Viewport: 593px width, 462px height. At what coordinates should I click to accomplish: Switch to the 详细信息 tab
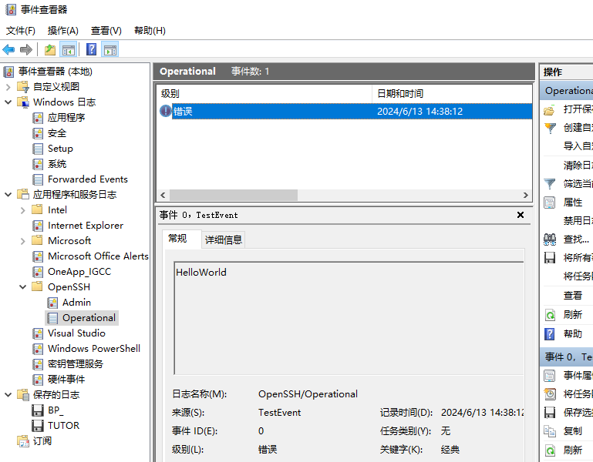pyautogui.click(x=224, y=239)
